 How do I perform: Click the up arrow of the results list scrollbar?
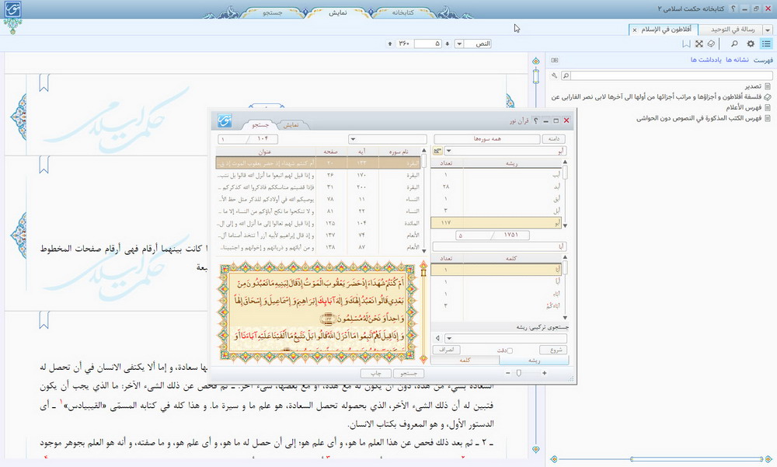pos(423,150)
